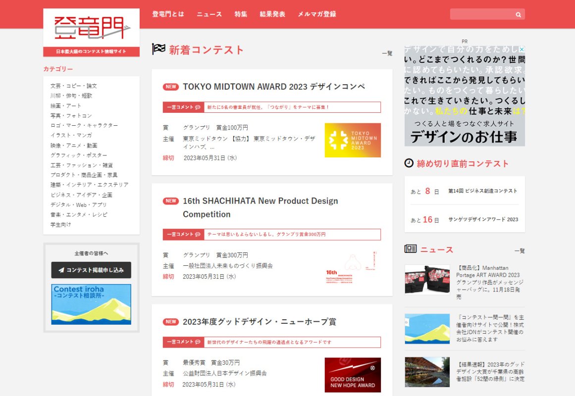Click グランプリ 賞金100万円 prize text

point(215,128)
